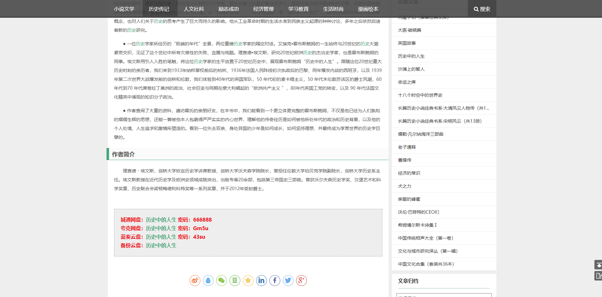The image size is (602, 297).
Task: Open the 夸克网盘 历史中的人生 link
Action: click(161, 228)
